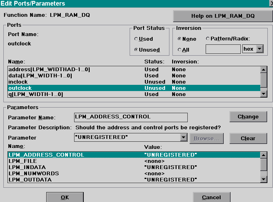Open the Parameter value dropdown arrow
The width and height of the screenshot is (273, 202).
click(x=184, y=137)
